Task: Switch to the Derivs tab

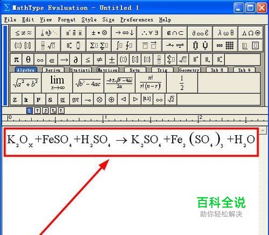Action: pos(53,70)
